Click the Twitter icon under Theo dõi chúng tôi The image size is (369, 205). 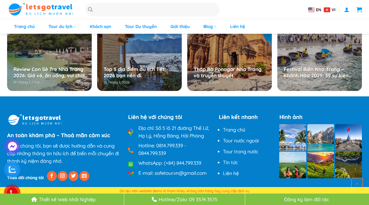(x=73, y=176)
